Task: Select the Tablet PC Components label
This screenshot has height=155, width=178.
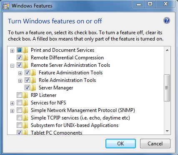Action: [56, 132]
